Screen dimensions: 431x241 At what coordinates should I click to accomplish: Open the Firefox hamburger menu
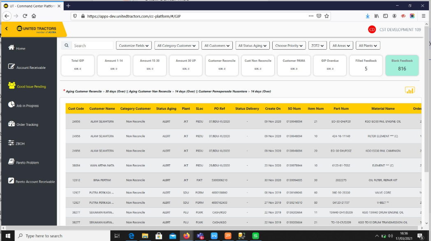pyautogui.click(x=423, y=16)
